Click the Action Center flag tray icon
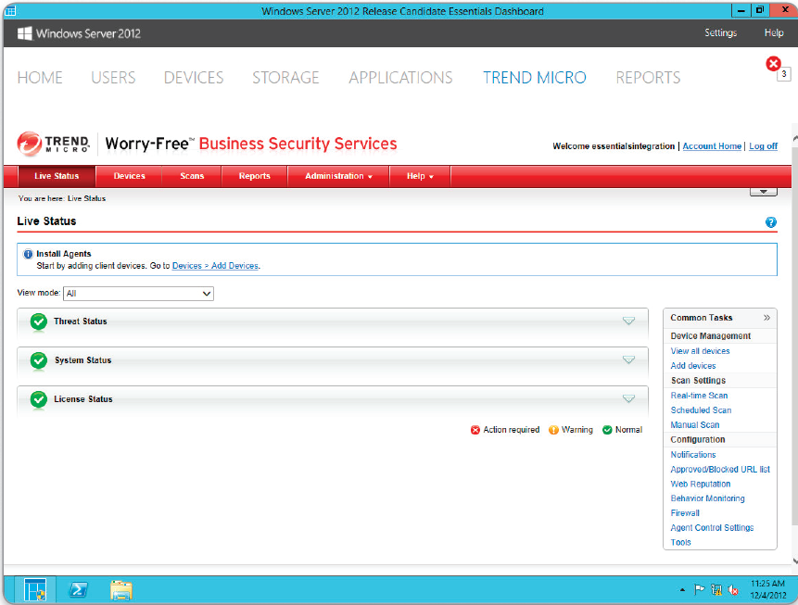This screenshot has height=605, width=798. pos(700,590)
